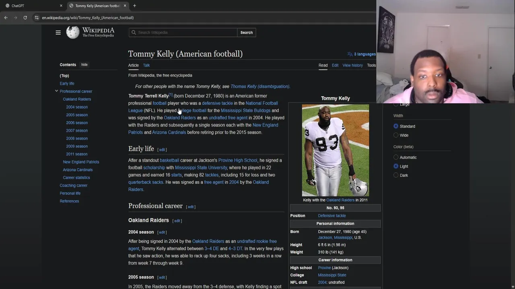Screen dimensions: 515x289
Task: Switch to the Article tab
Action: click(133, 65)
